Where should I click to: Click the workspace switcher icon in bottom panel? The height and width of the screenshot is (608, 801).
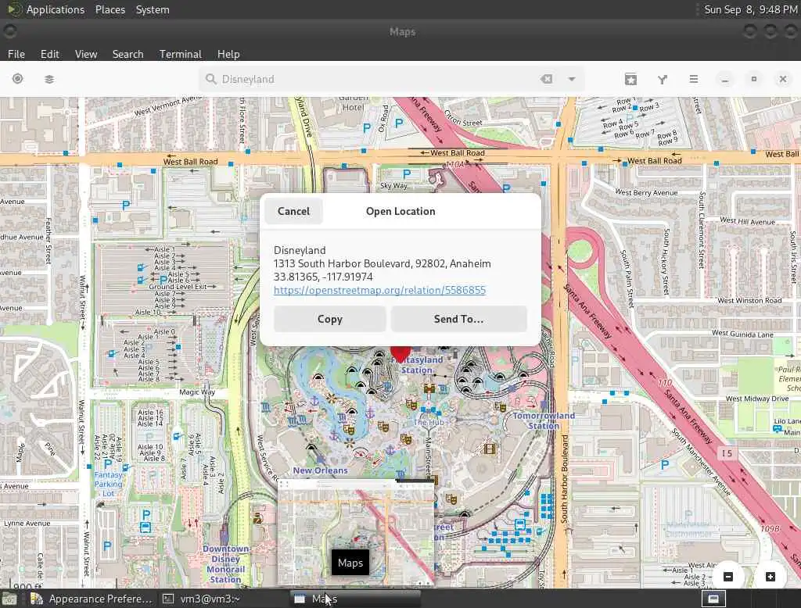pos(713,599)
